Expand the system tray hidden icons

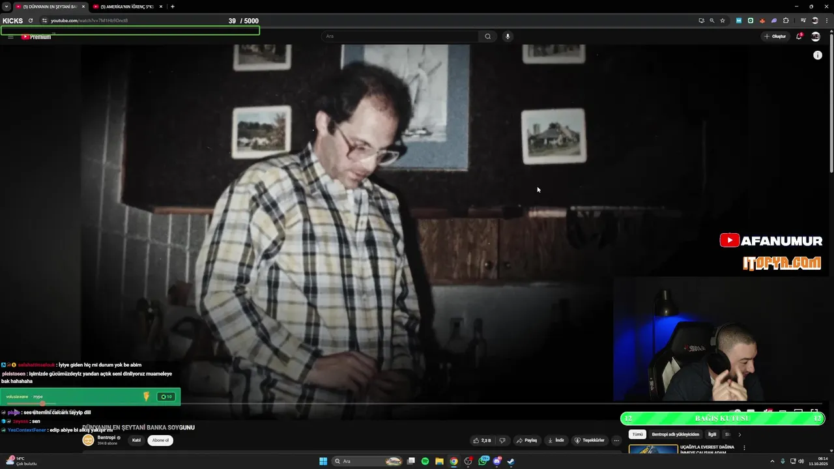pos(772,461)
